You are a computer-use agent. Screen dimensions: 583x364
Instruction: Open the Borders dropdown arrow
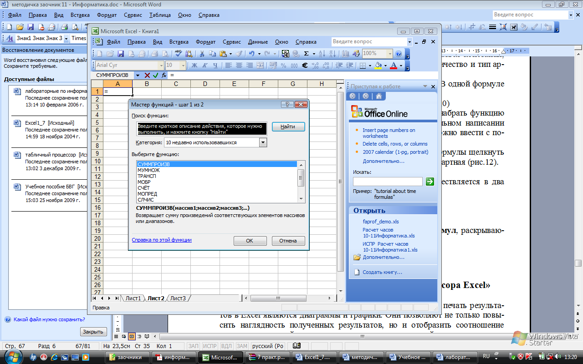370,65
